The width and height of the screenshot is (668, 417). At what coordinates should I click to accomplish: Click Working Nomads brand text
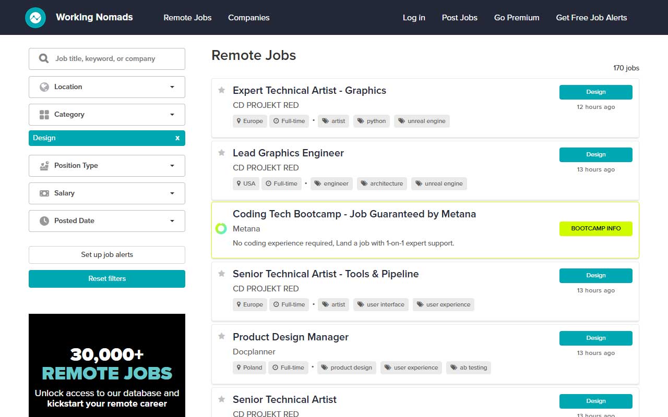point(94,17)
